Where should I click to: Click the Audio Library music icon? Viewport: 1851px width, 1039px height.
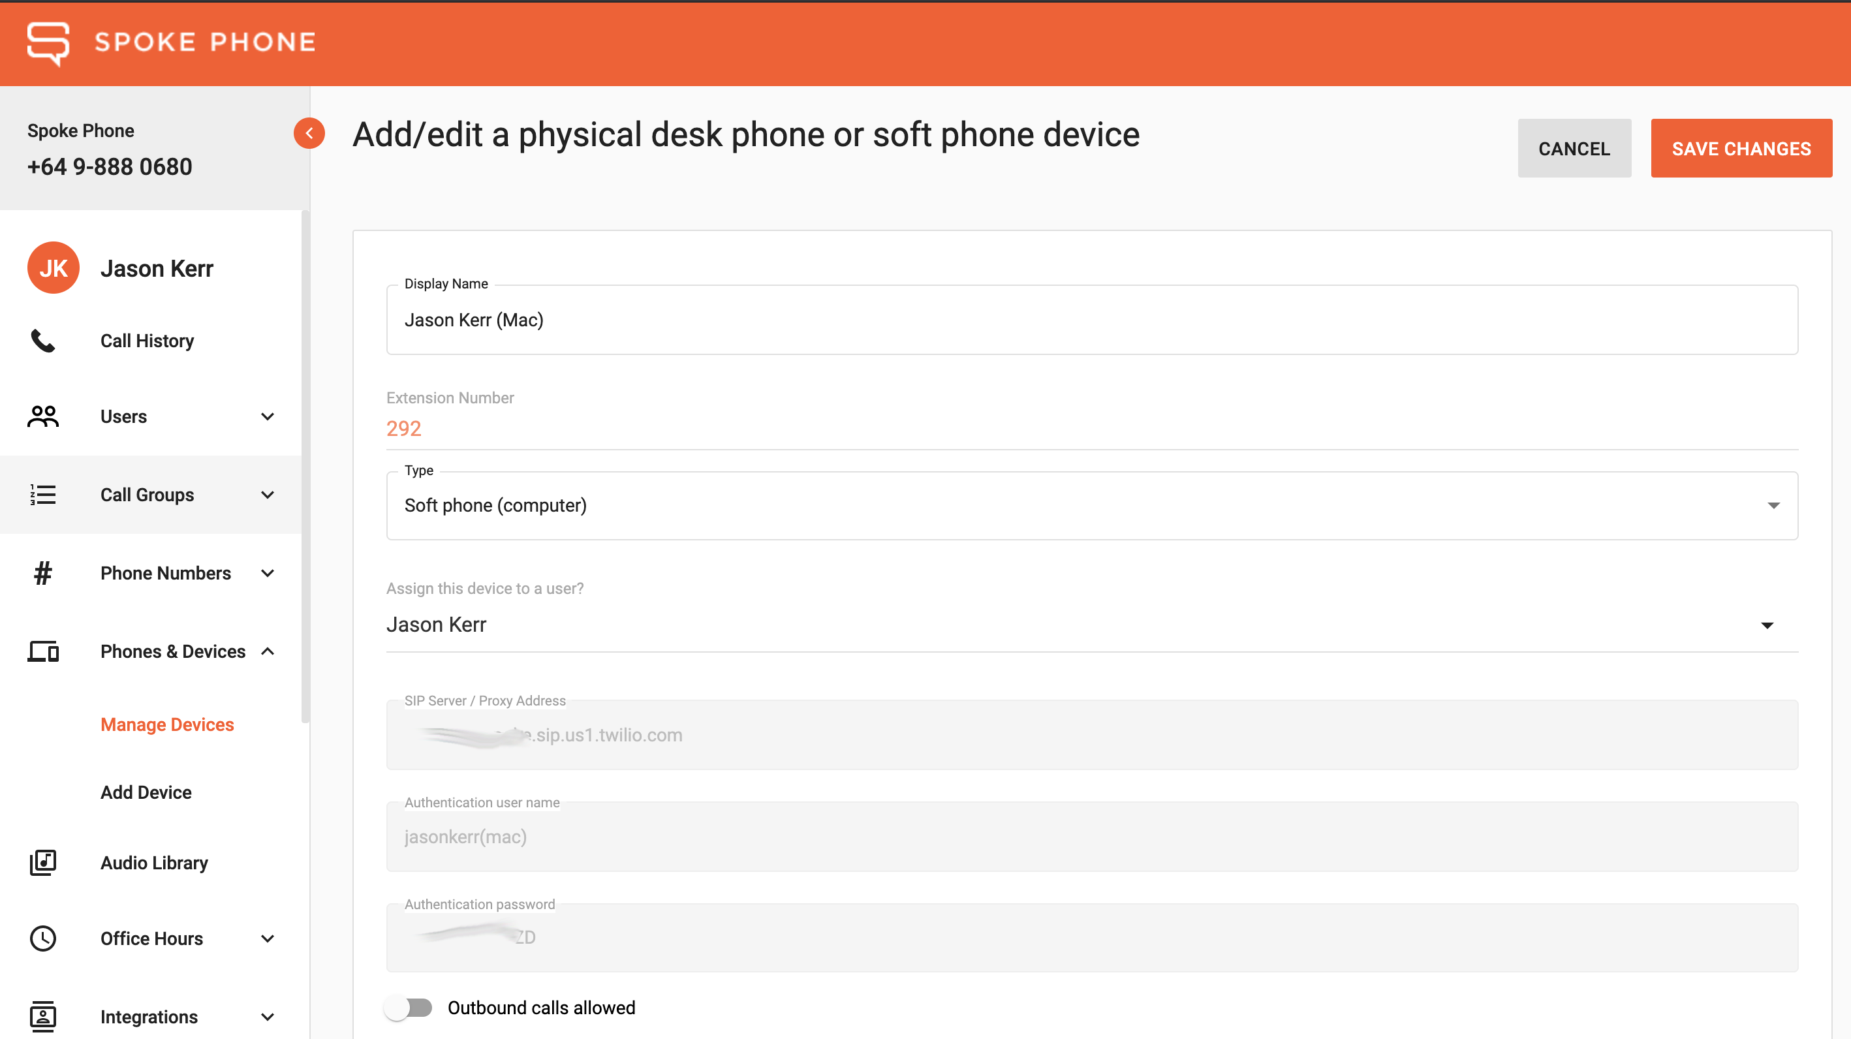[43, 862]
